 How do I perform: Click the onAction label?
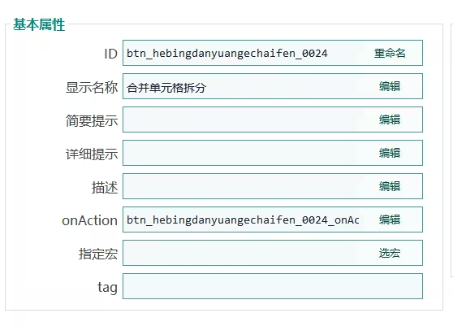[89, 220]
